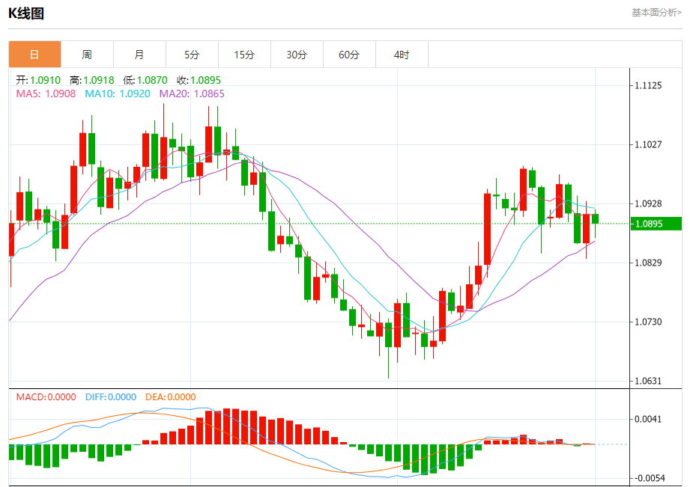The image size is (690, 487).
Task: Click the 1.0928 price axis label
Action: pos(648,203)
